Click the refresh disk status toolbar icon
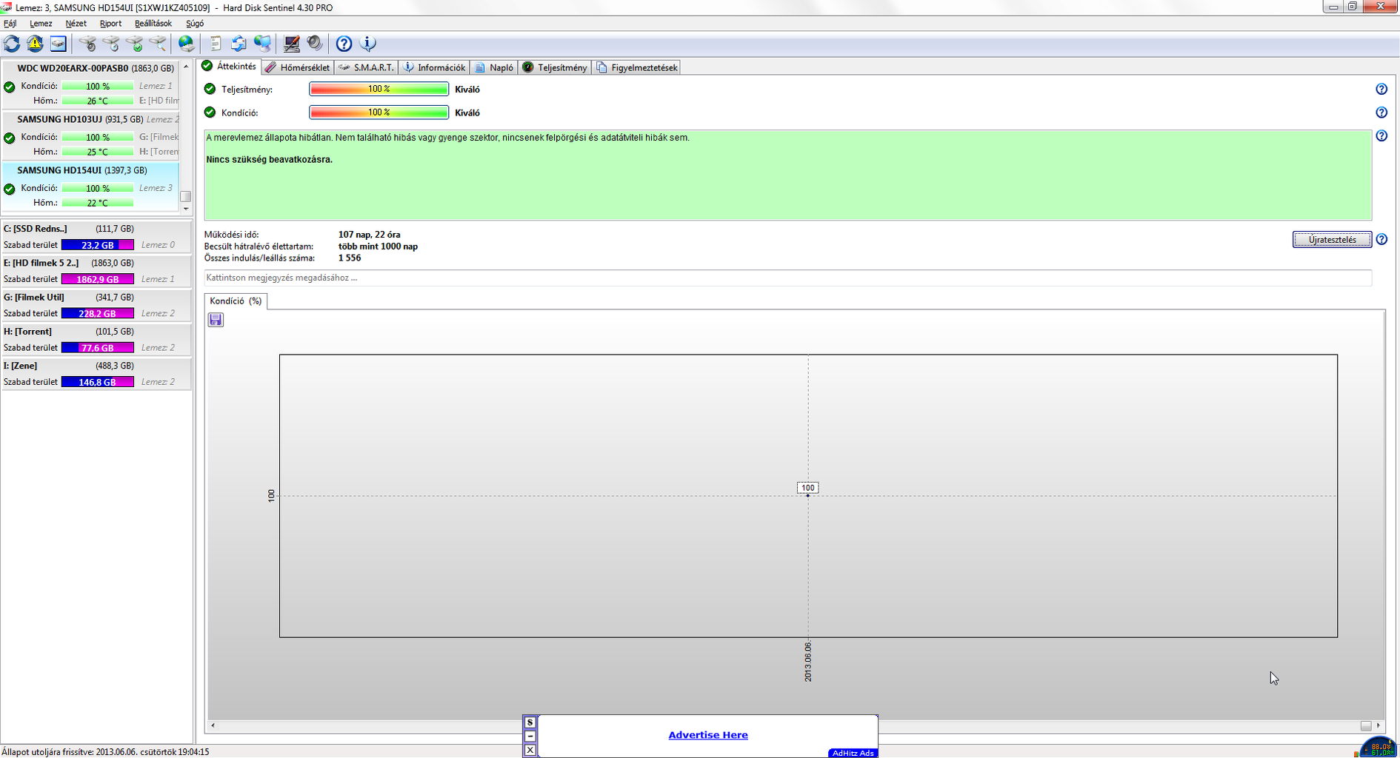 point(12,44)
